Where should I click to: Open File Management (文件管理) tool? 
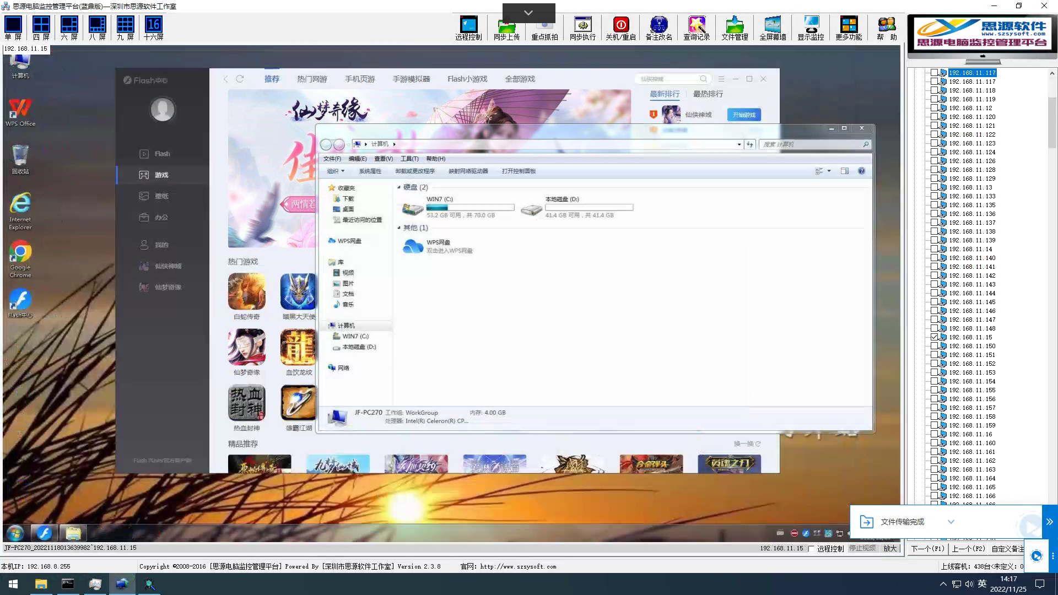(735, 28)
